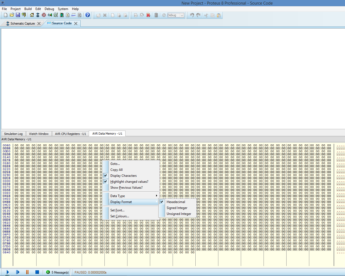
Task: Toggle the Display Characters option
Action: click(x=123, y=176)
